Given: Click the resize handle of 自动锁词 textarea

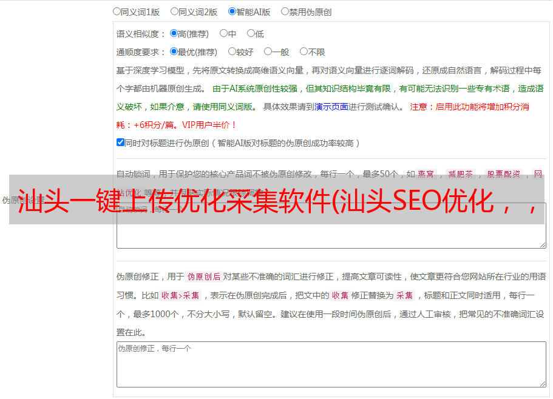Looking at the screenshot, I should (x=543, y=245).
